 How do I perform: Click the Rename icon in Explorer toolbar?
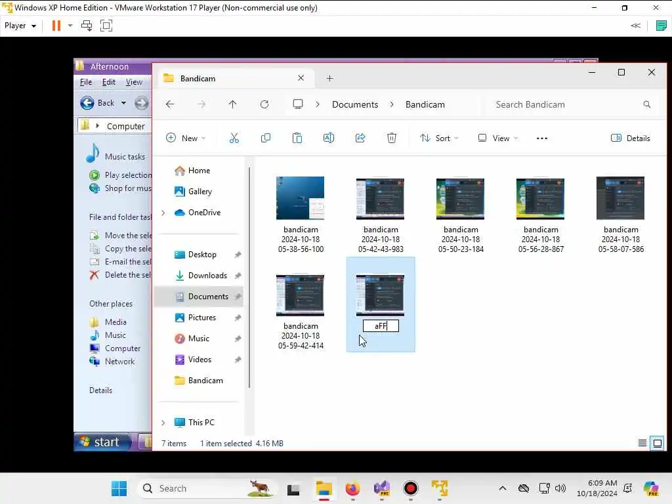point(329,138)
